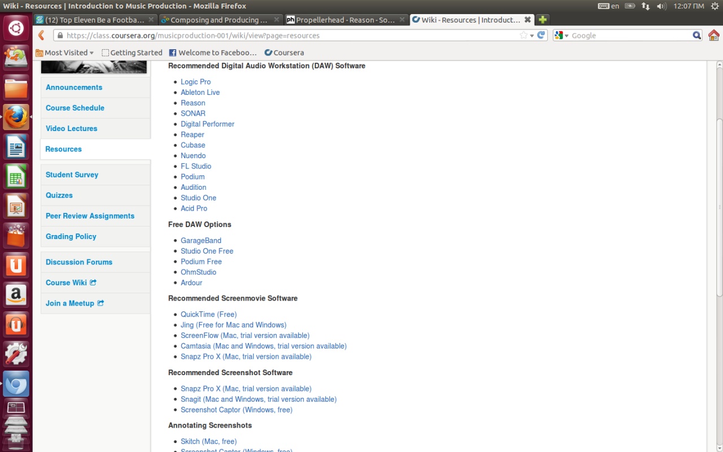Open the Most Visited bookmarks dropdown
723x452 pixels.
(65, 53)
